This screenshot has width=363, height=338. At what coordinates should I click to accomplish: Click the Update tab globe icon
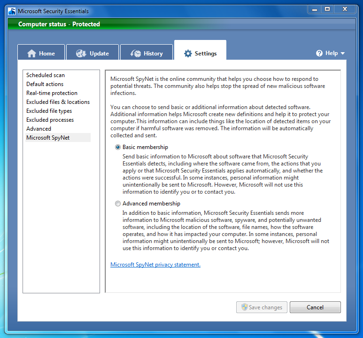[81, 54]
